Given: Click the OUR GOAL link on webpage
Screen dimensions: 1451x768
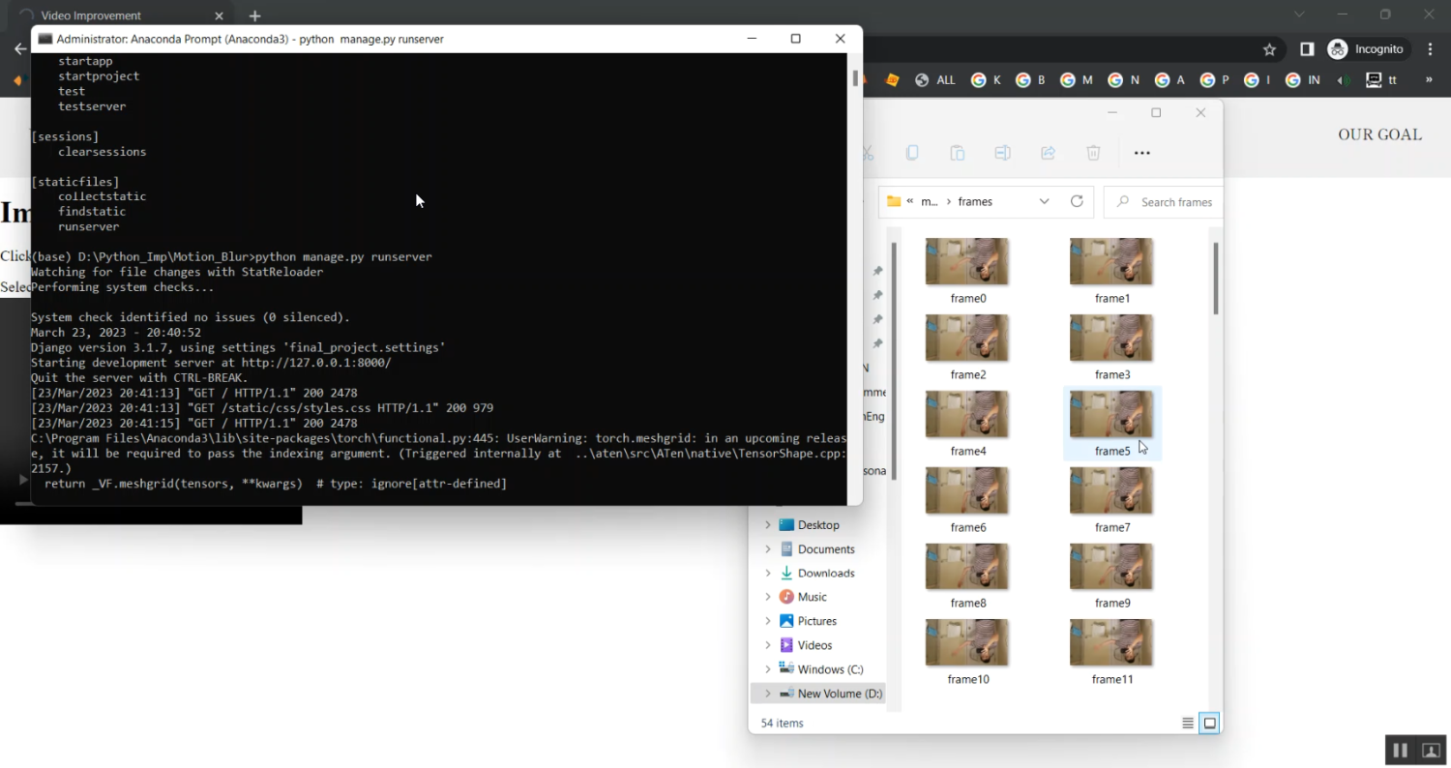Looking at the screenshot, I should 1379,134.
